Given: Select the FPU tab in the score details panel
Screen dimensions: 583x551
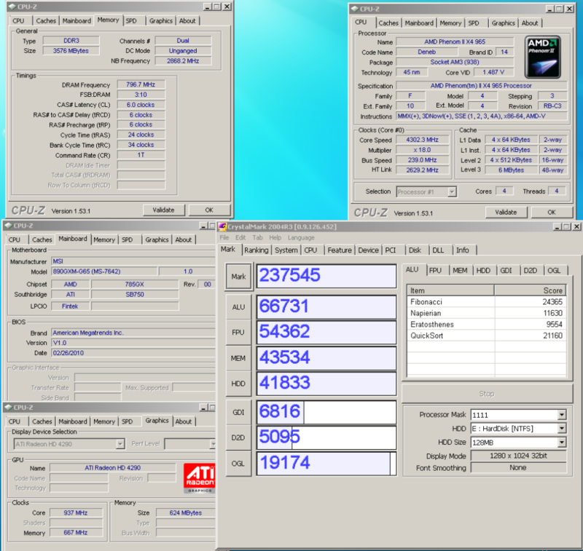Looking at the screenshot, I should pyautogui.click(x=436, y=270).
